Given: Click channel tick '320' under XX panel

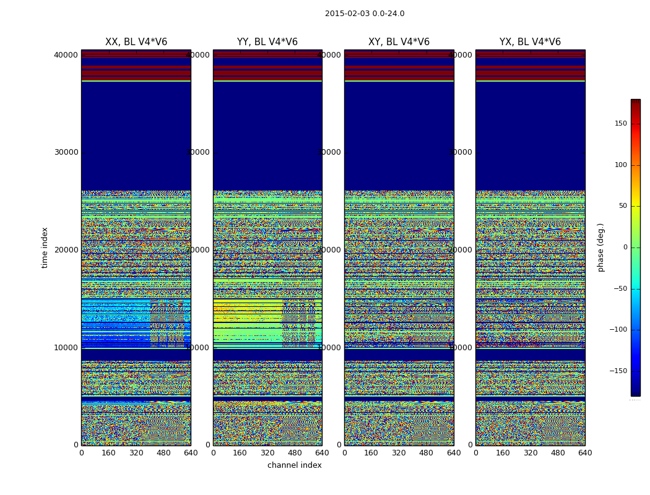Looking at the screenshot, I should 136,453.
